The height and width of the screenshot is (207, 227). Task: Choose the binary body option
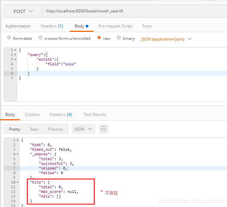click(119, 38)
